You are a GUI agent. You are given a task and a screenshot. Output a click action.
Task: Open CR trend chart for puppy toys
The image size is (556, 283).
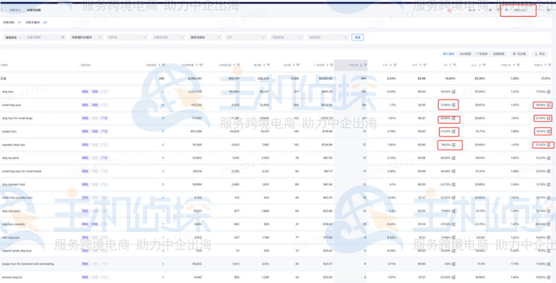point(454,131)
